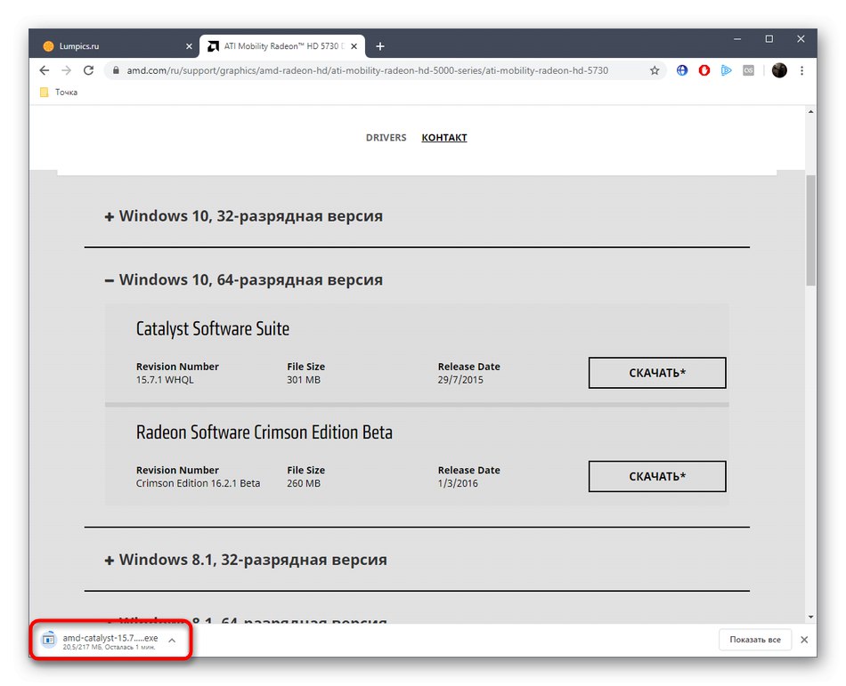Select file size 301 MB

(303, 380)
